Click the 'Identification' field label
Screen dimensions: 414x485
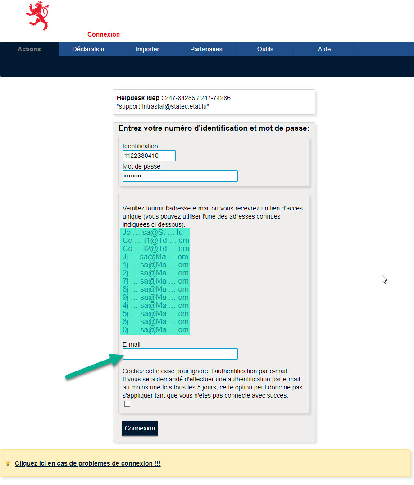tap(140, 146)
